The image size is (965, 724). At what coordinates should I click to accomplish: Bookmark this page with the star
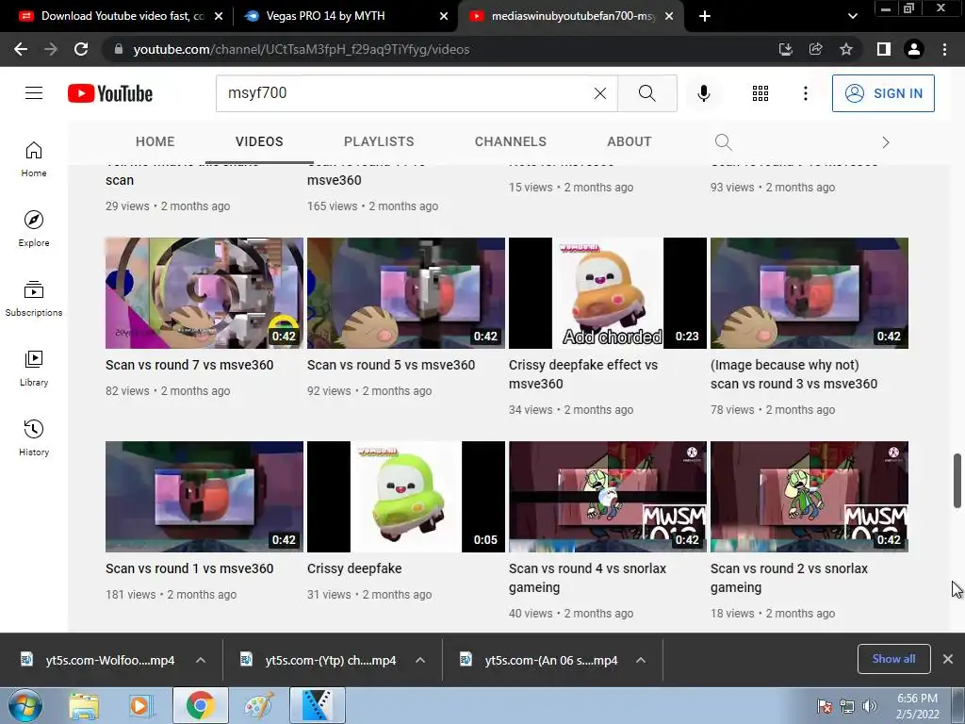point(846,49)
